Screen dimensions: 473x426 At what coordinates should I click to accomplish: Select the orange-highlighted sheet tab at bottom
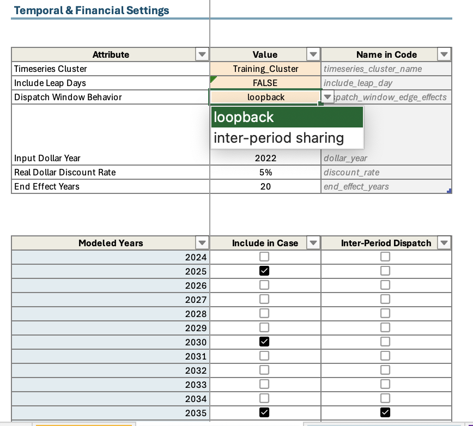click(84, 424)
